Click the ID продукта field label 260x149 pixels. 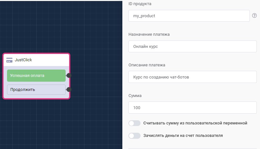point(140,4)
